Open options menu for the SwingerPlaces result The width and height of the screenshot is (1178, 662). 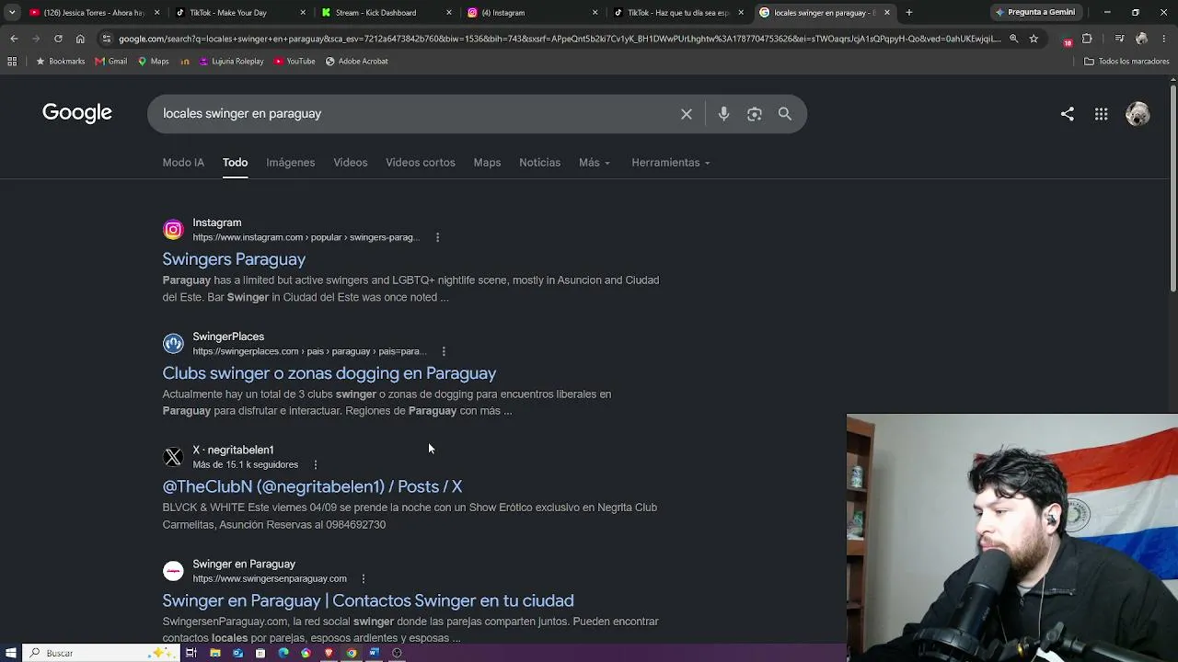point(444,351)
